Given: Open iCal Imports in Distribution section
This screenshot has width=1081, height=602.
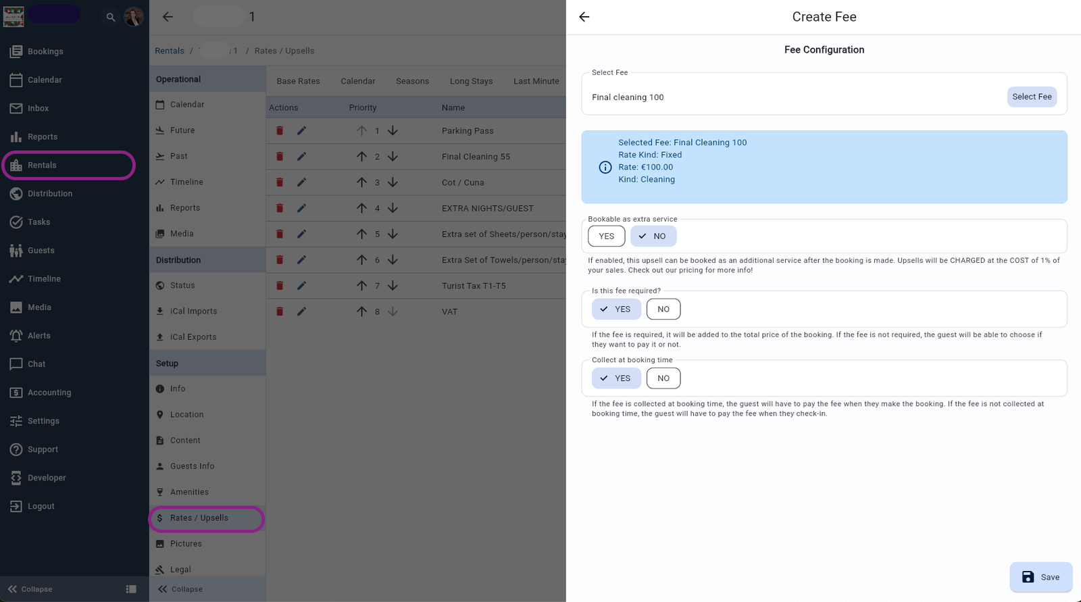Looking at the screenshot, I should pyautogui.click(x=193, y=311).
